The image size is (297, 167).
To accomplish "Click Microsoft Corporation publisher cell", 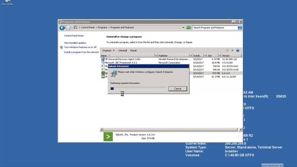I will [x=169, y=63].
